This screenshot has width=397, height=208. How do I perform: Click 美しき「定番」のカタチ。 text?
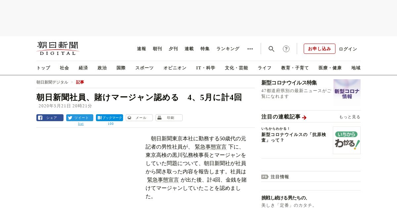point(288,205)
